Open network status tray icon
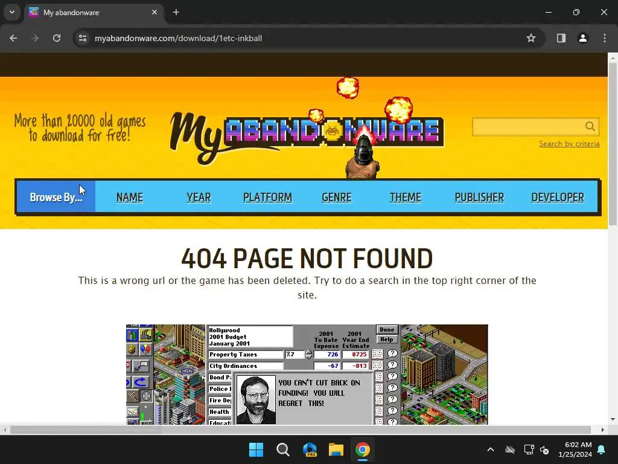 click(x=529, y=449)
